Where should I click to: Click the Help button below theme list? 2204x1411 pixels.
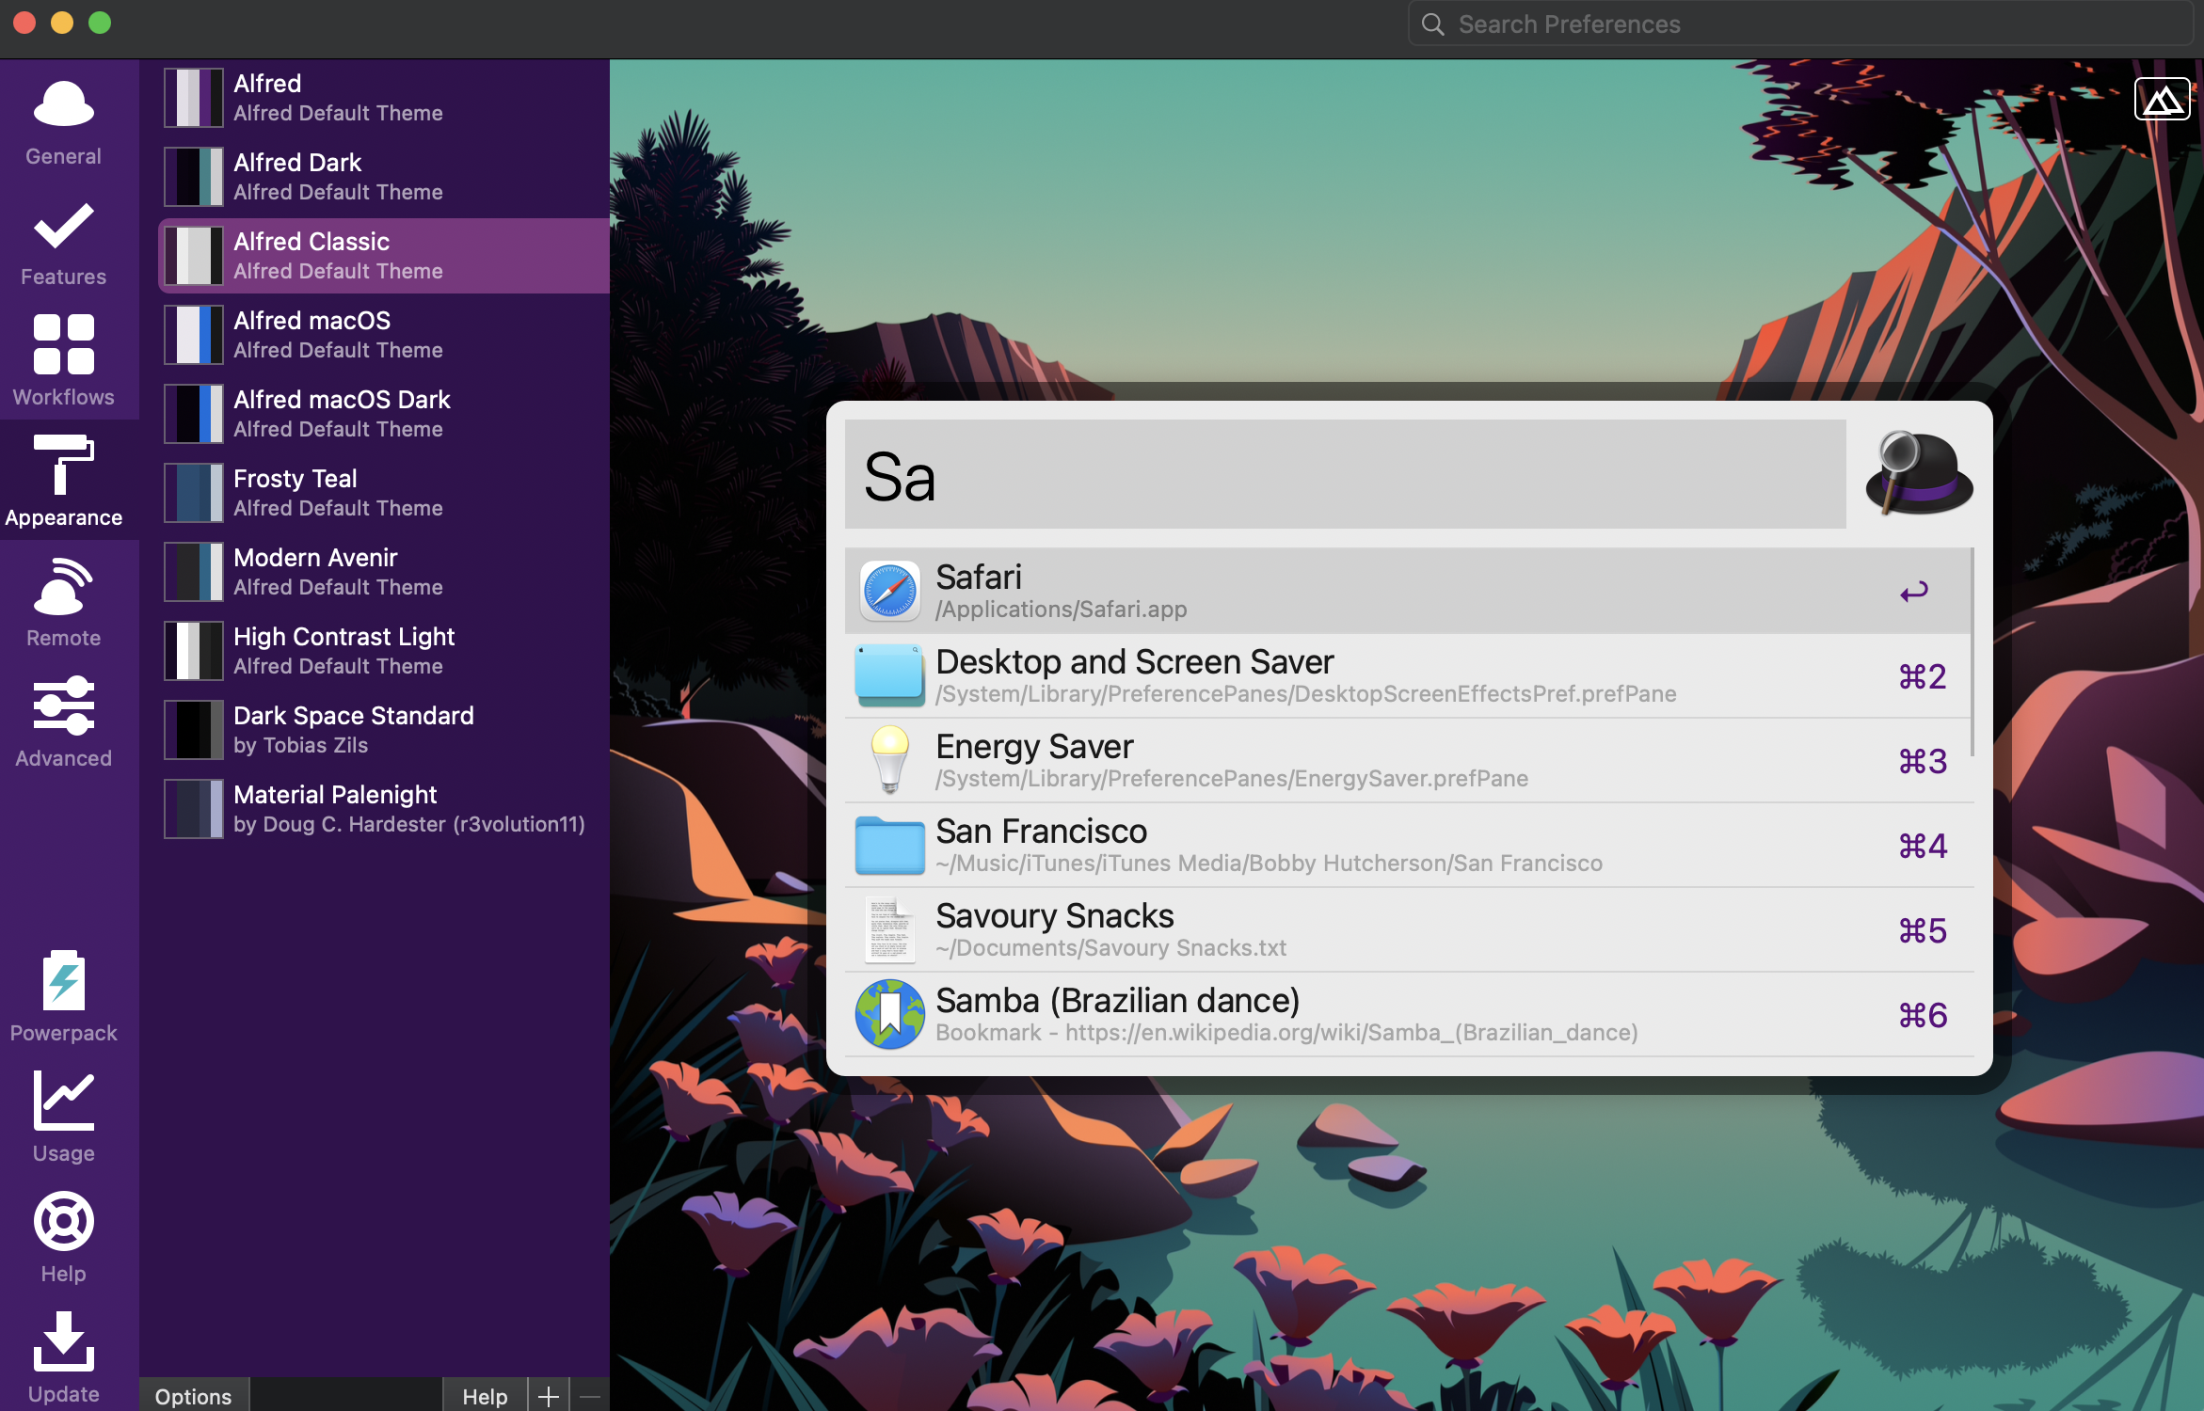point(485,1396)
